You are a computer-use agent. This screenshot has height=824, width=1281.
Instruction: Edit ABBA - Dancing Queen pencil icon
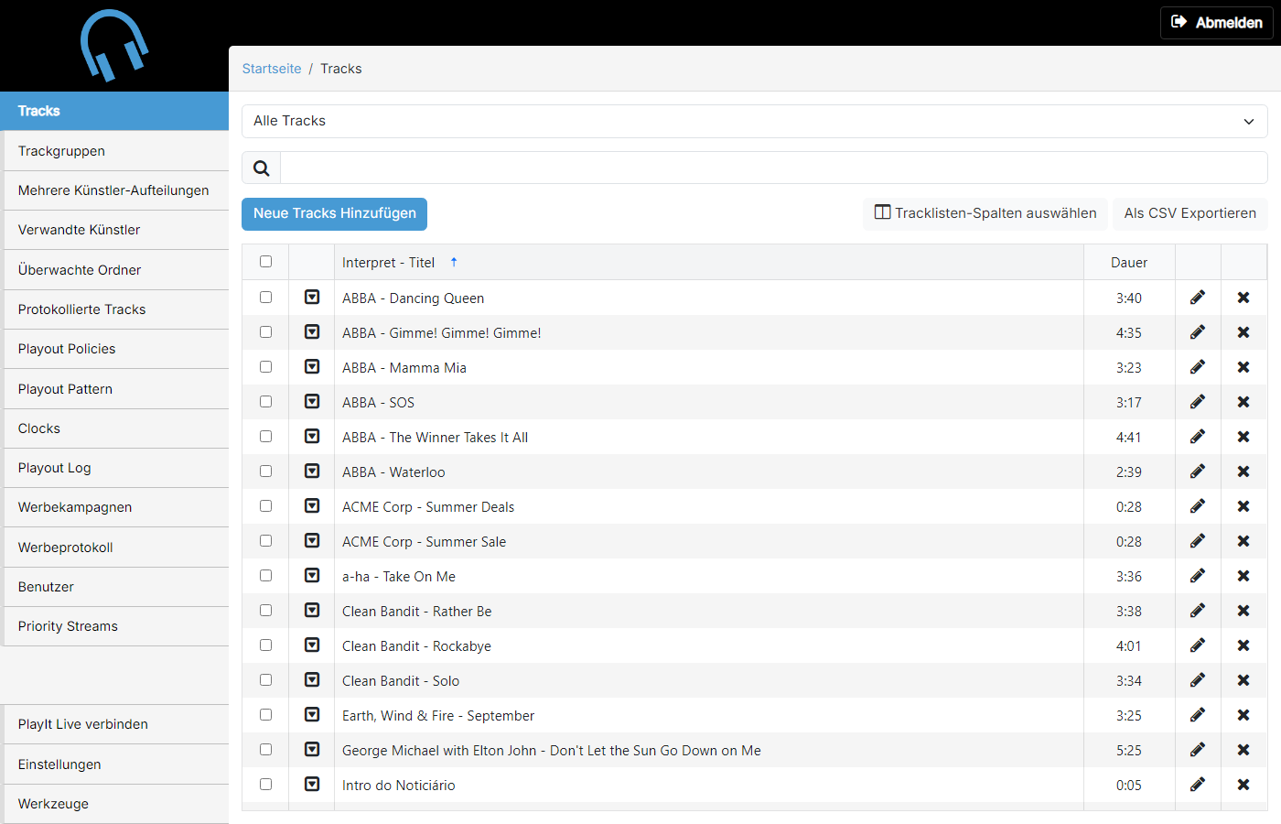point(1198,298)
